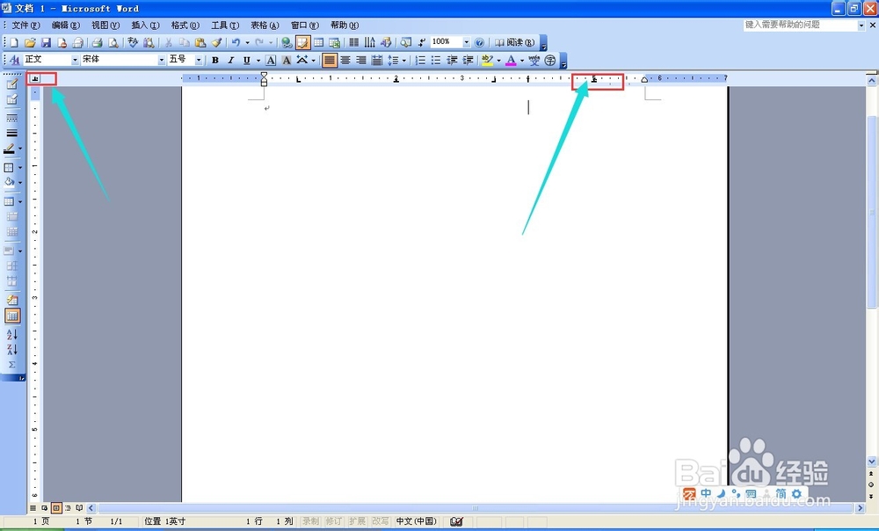Viewport: 879px width, 531px height.
Task: Click the Copy icon
Action: [x=184, y=42]
